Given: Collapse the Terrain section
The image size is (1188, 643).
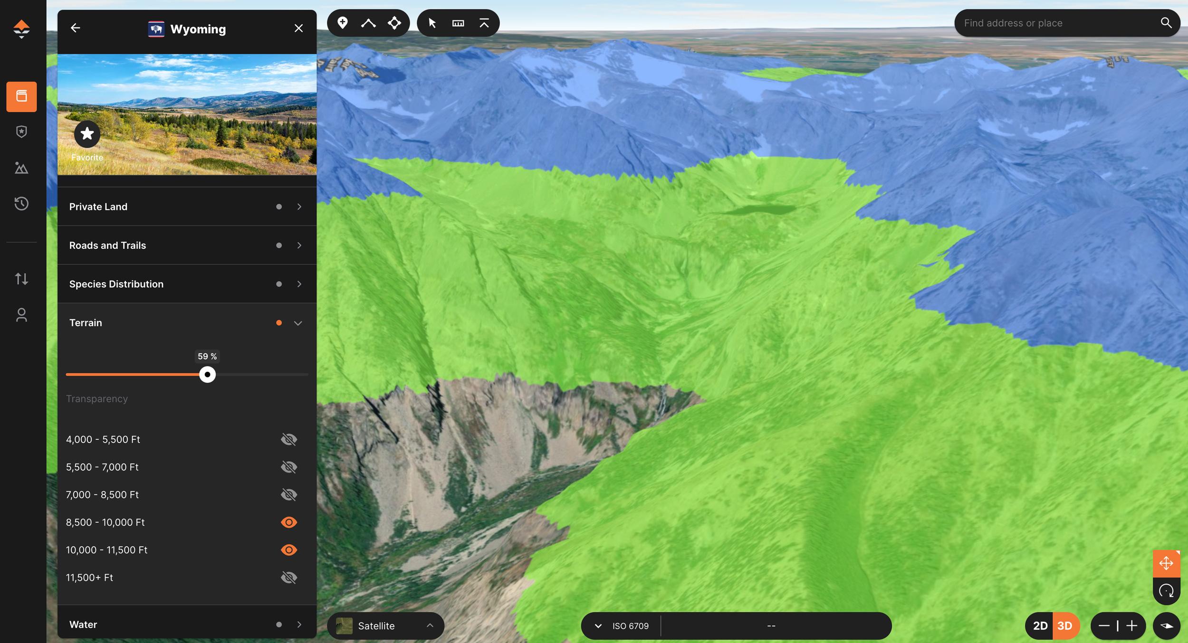Looking at the screenshot, I should click(299, 322).
